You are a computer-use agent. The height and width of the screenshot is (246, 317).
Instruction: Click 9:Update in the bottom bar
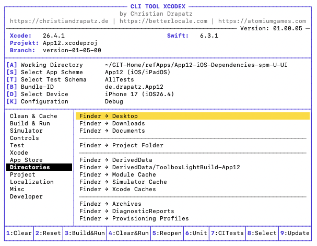pos(296,233)
